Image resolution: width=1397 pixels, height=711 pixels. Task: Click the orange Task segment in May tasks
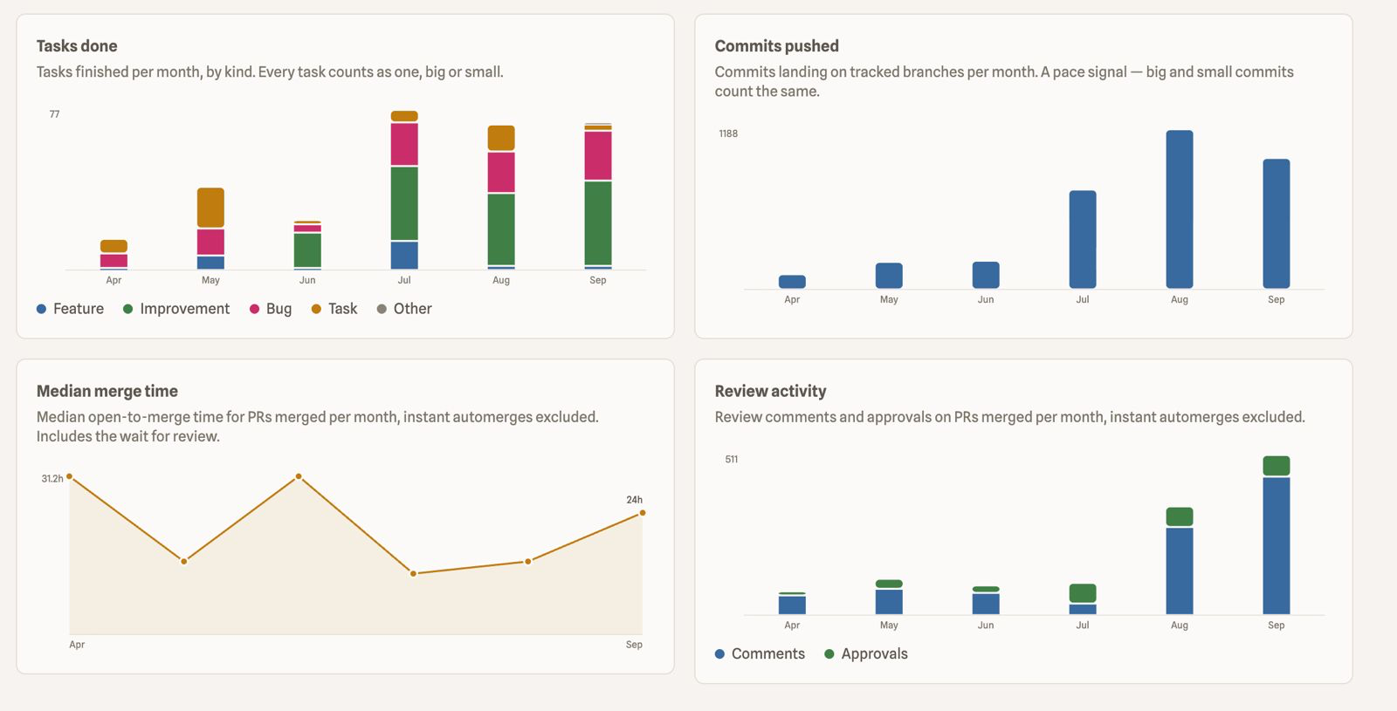pos(210,208)
